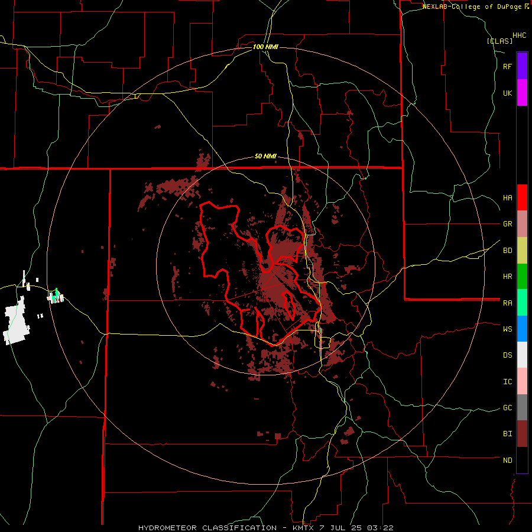Click the GC gray legend swatch

point(522,407)
